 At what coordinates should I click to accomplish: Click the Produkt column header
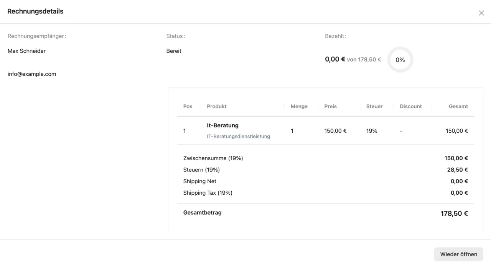[x=217, y=106]
